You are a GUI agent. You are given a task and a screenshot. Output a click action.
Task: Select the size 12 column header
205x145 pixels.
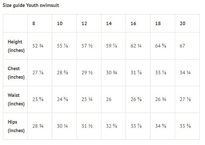click(84, 23)
